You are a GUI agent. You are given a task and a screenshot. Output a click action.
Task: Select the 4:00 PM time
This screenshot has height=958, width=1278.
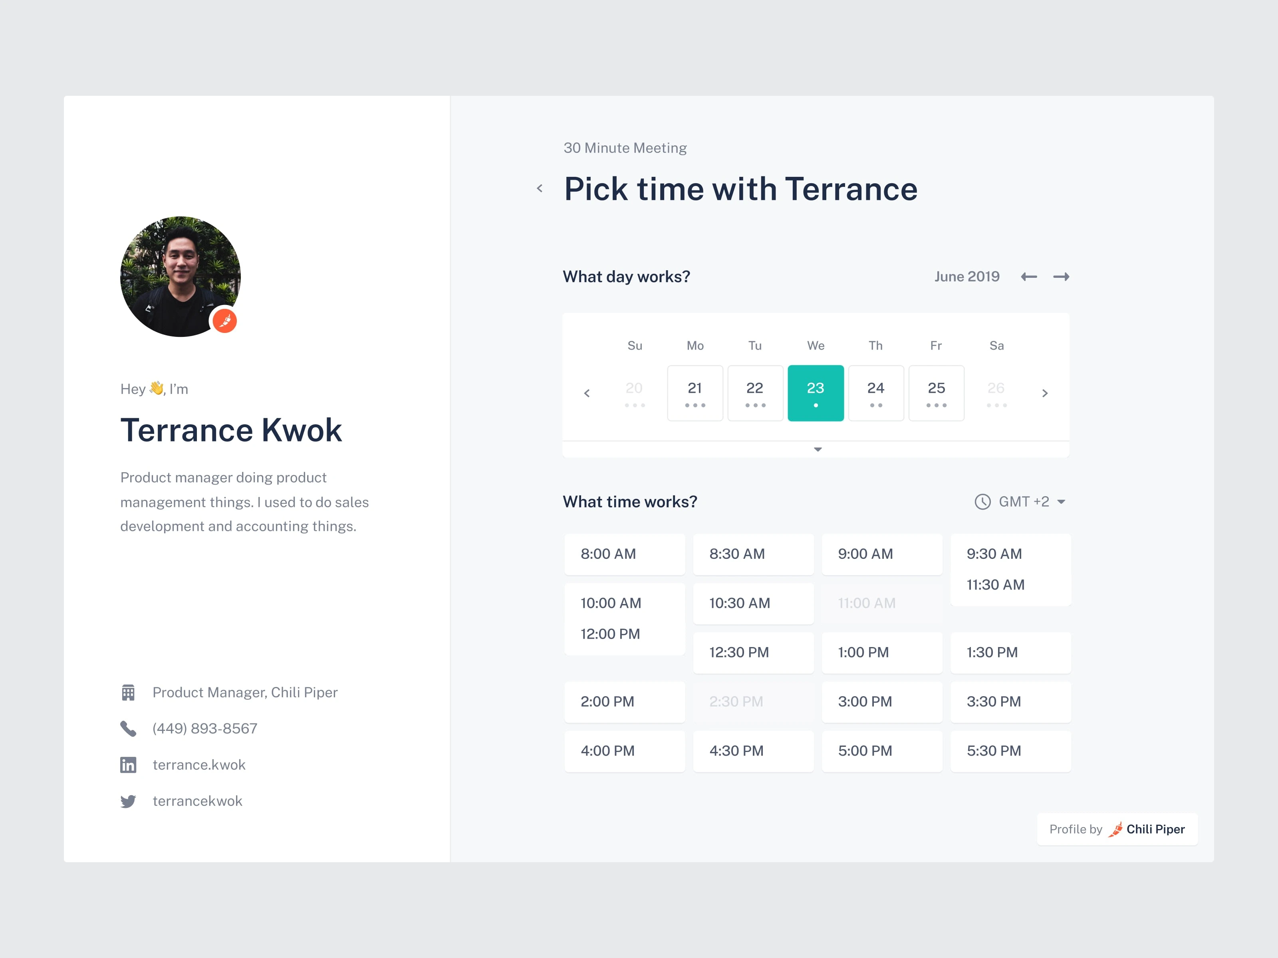(x=625, y=751)
